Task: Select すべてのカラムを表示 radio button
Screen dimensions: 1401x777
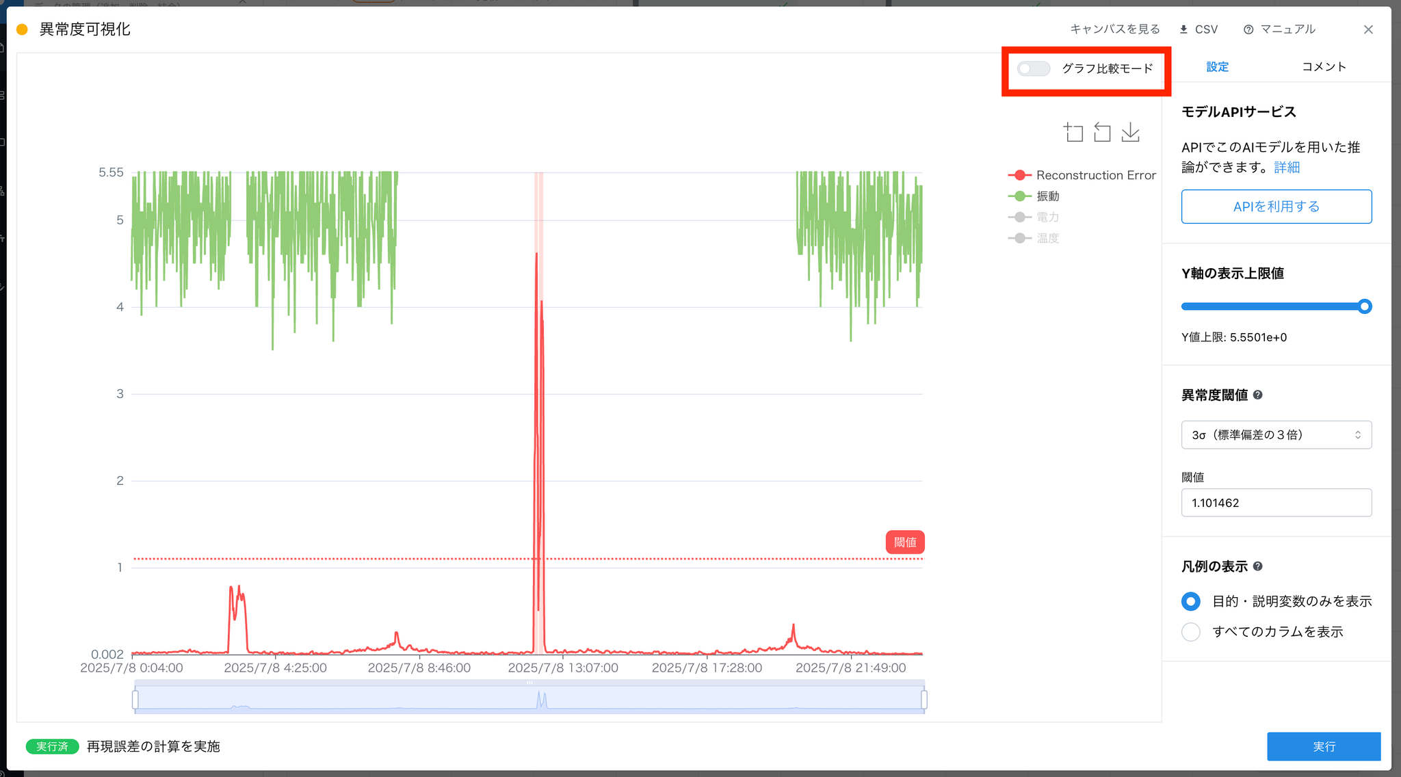Action: (x=1191, y=631)
